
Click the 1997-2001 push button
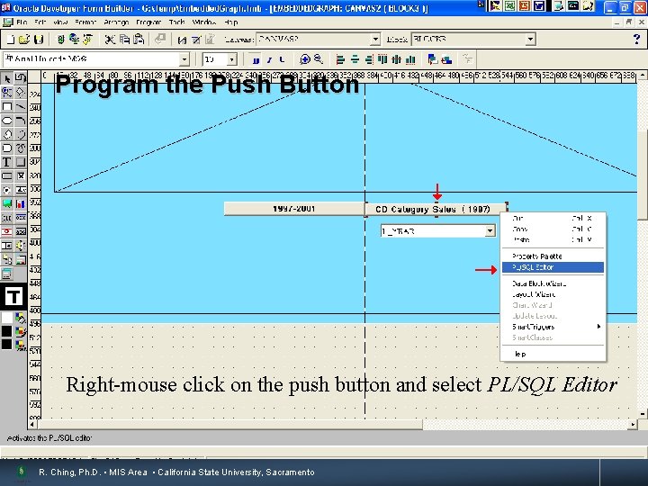click(x=293, y=209)
